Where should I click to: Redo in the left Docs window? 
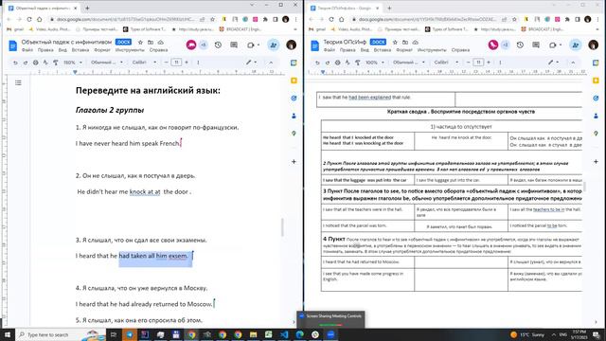pyautogui.click(x=26, y=63)
